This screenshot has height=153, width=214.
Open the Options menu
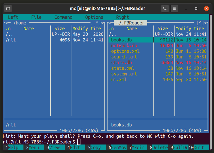click(x=94, y=17)
